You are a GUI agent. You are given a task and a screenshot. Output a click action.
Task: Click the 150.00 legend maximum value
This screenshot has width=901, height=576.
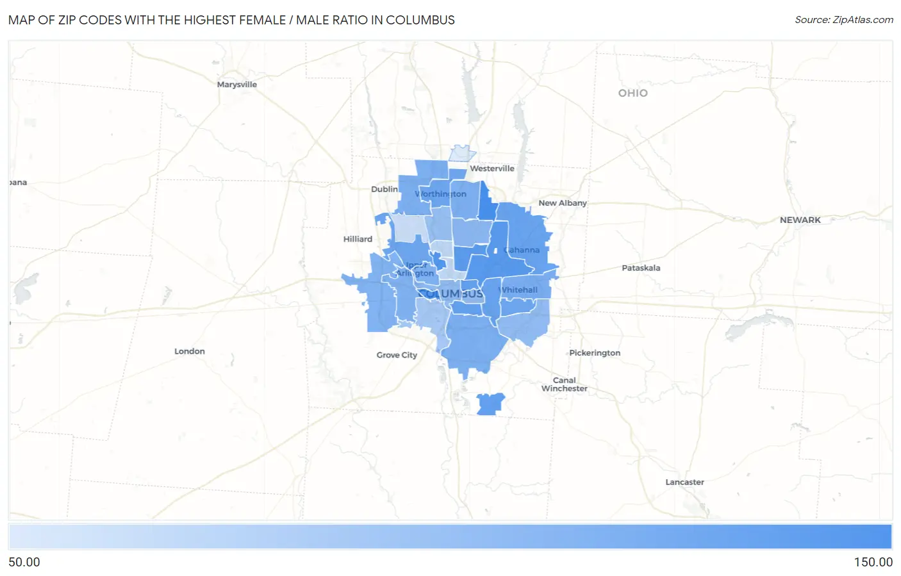873,562
